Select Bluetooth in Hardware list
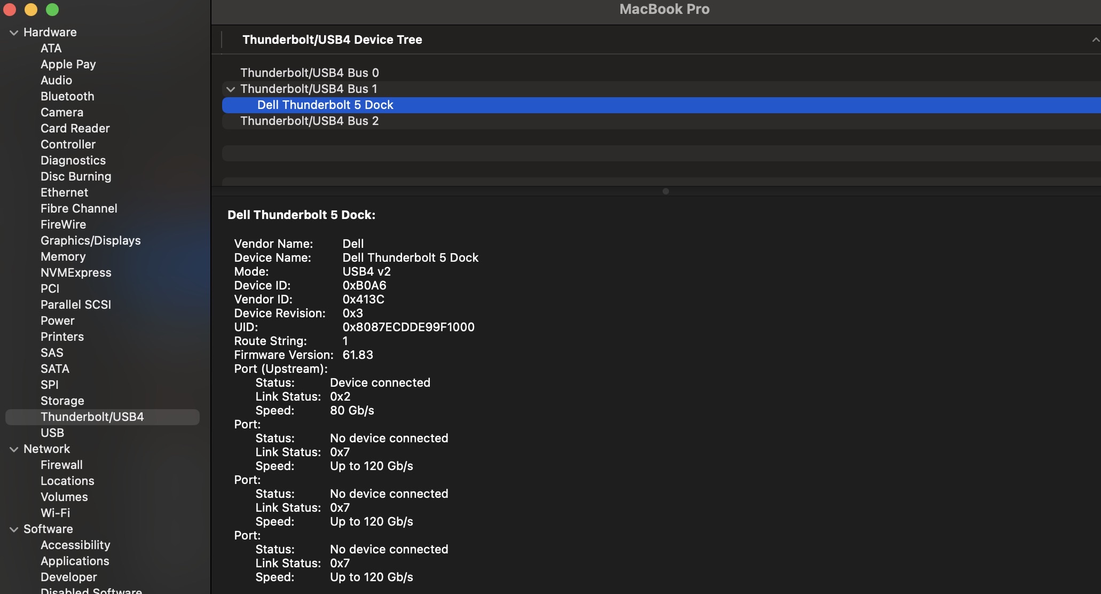This screenshot has height=594, width=1101. (67, 96)
